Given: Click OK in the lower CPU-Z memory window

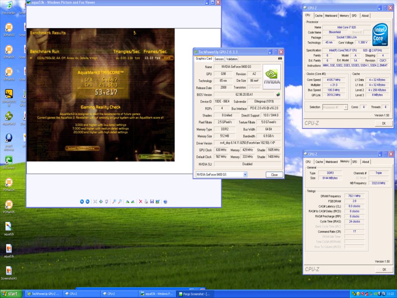Looking at the screenshot, I should 384,269.
